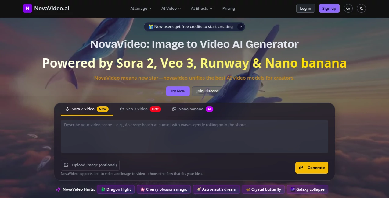Click the sparkle icon beside NovaVideo Hints
Image resolution: width=389 pixels, height=198 pixels.
[58, 189]
